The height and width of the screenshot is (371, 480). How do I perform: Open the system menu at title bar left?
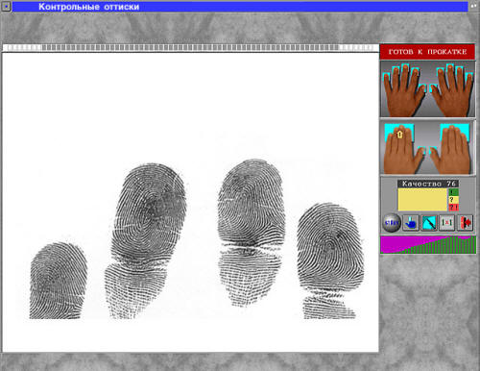click(6, 6)
